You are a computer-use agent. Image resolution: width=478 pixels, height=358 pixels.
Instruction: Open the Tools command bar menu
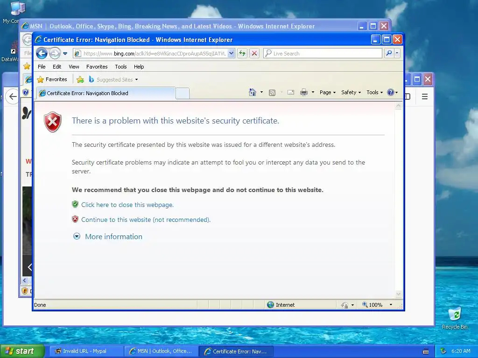click(374, 92)
